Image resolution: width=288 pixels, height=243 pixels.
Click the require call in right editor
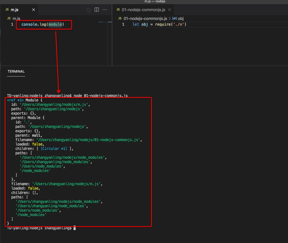coord(163,24)
